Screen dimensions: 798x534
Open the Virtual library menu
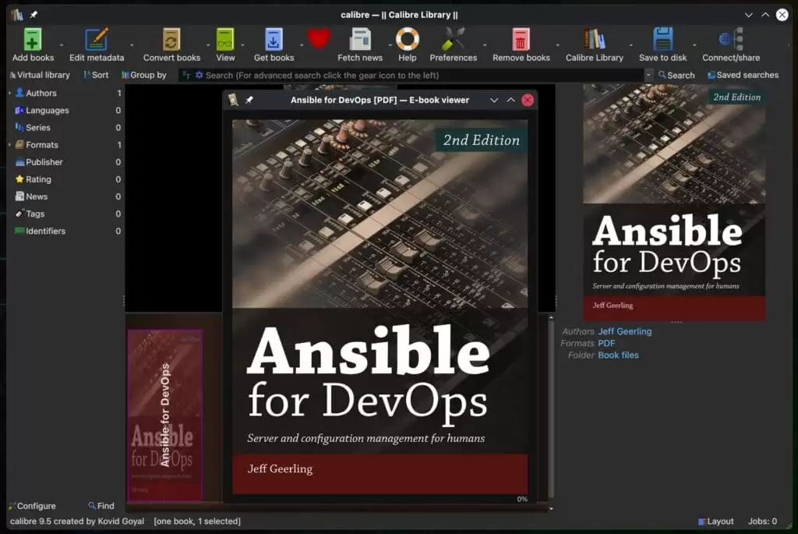pos(39,75)
